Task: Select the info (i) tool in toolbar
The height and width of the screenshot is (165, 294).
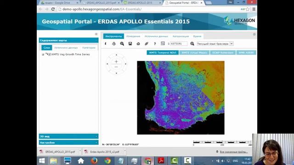Action: (x=106, y=44)
